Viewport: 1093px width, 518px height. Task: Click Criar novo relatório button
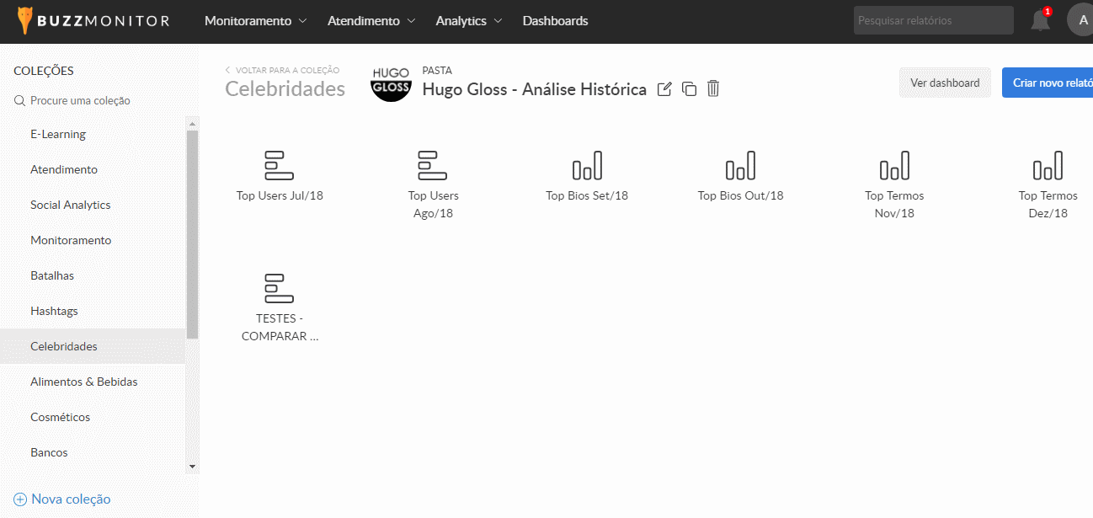pyautogui.click(x=1050, y=83)
